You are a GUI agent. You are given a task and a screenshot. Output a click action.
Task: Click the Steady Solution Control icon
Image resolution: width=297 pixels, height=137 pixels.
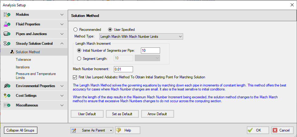coord(7,44)
